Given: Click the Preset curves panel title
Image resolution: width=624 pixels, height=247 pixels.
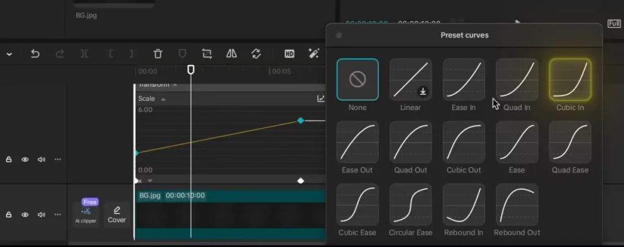Looking at the screenshot, I should [x=464, y=35].
